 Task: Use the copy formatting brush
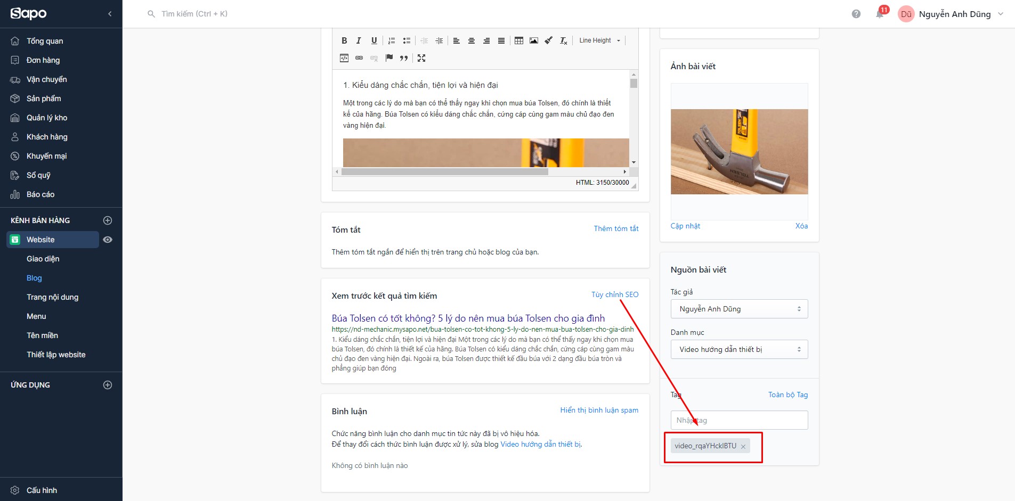coord(549,40)
